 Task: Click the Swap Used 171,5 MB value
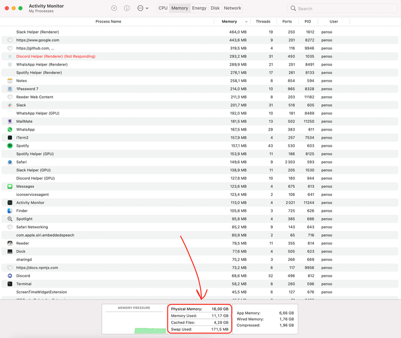220,329
